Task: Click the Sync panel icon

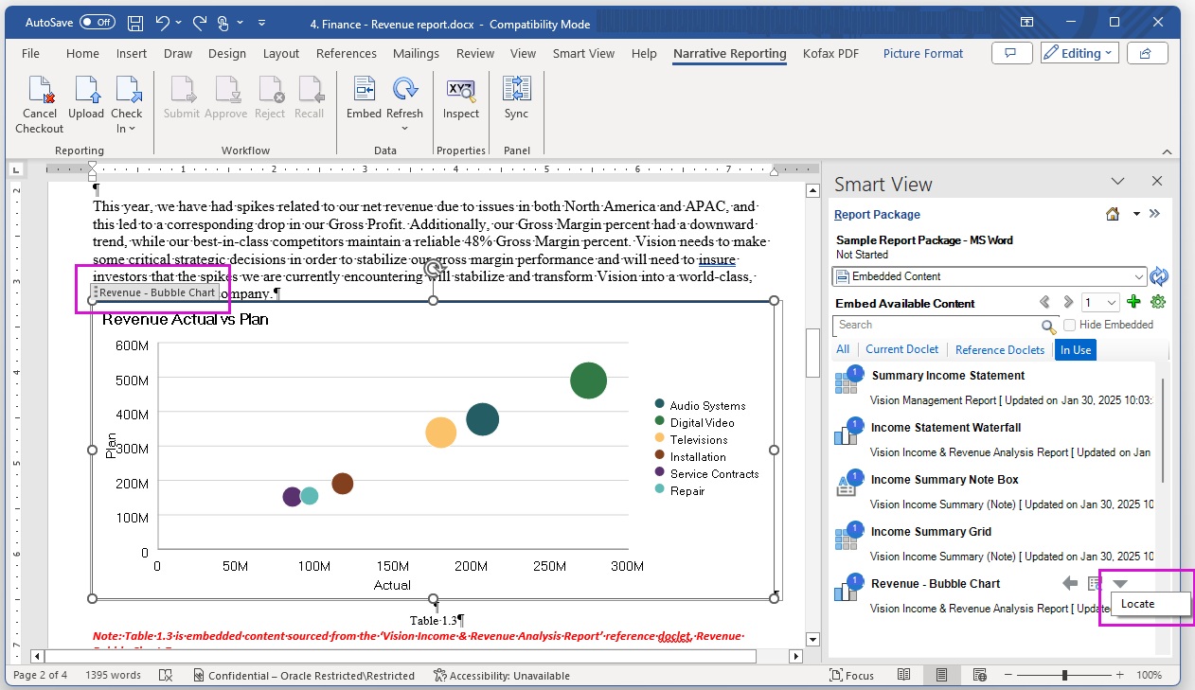Action: (x=516, y=90)
